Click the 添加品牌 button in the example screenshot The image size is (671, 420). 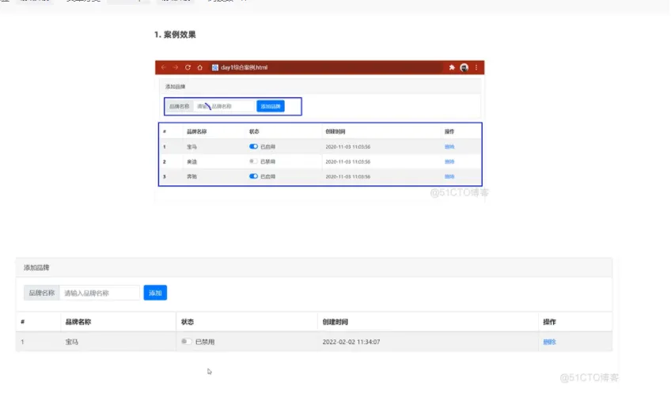click(271, 107)
